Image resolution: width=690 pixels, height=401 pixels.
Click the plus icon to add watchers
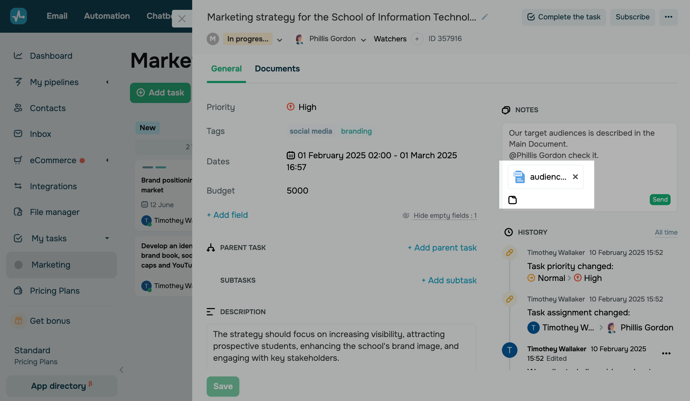click(x=417, y=39)
